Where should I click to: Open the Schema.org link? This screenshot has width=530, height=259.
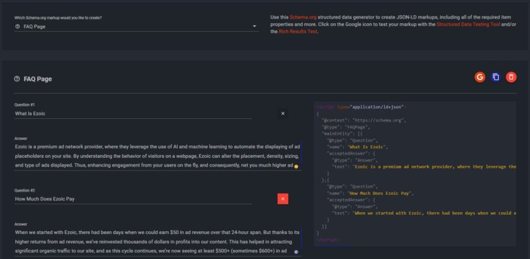(x=303, y=17)
